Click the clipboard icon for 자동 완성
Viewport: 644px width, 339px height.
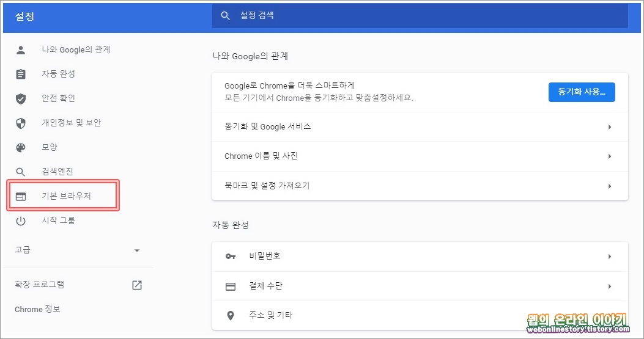[21, 75]
